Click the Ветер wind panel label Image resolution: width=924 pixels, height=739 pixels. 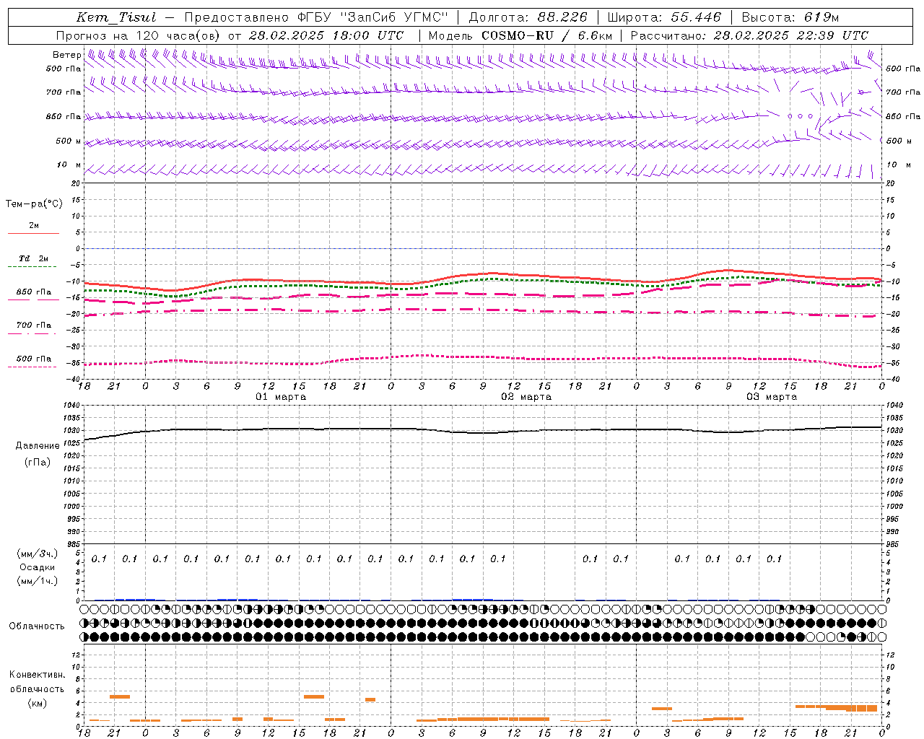click(66, 55)
